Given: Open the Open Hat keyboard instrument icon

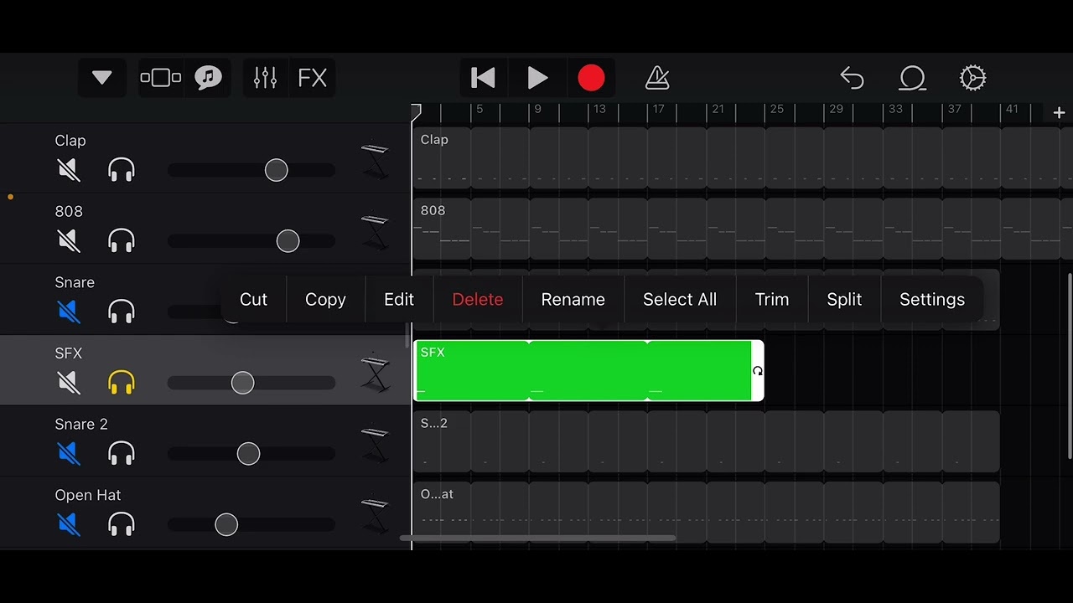Looking at the screenshot, I should [x=375, y=514].
